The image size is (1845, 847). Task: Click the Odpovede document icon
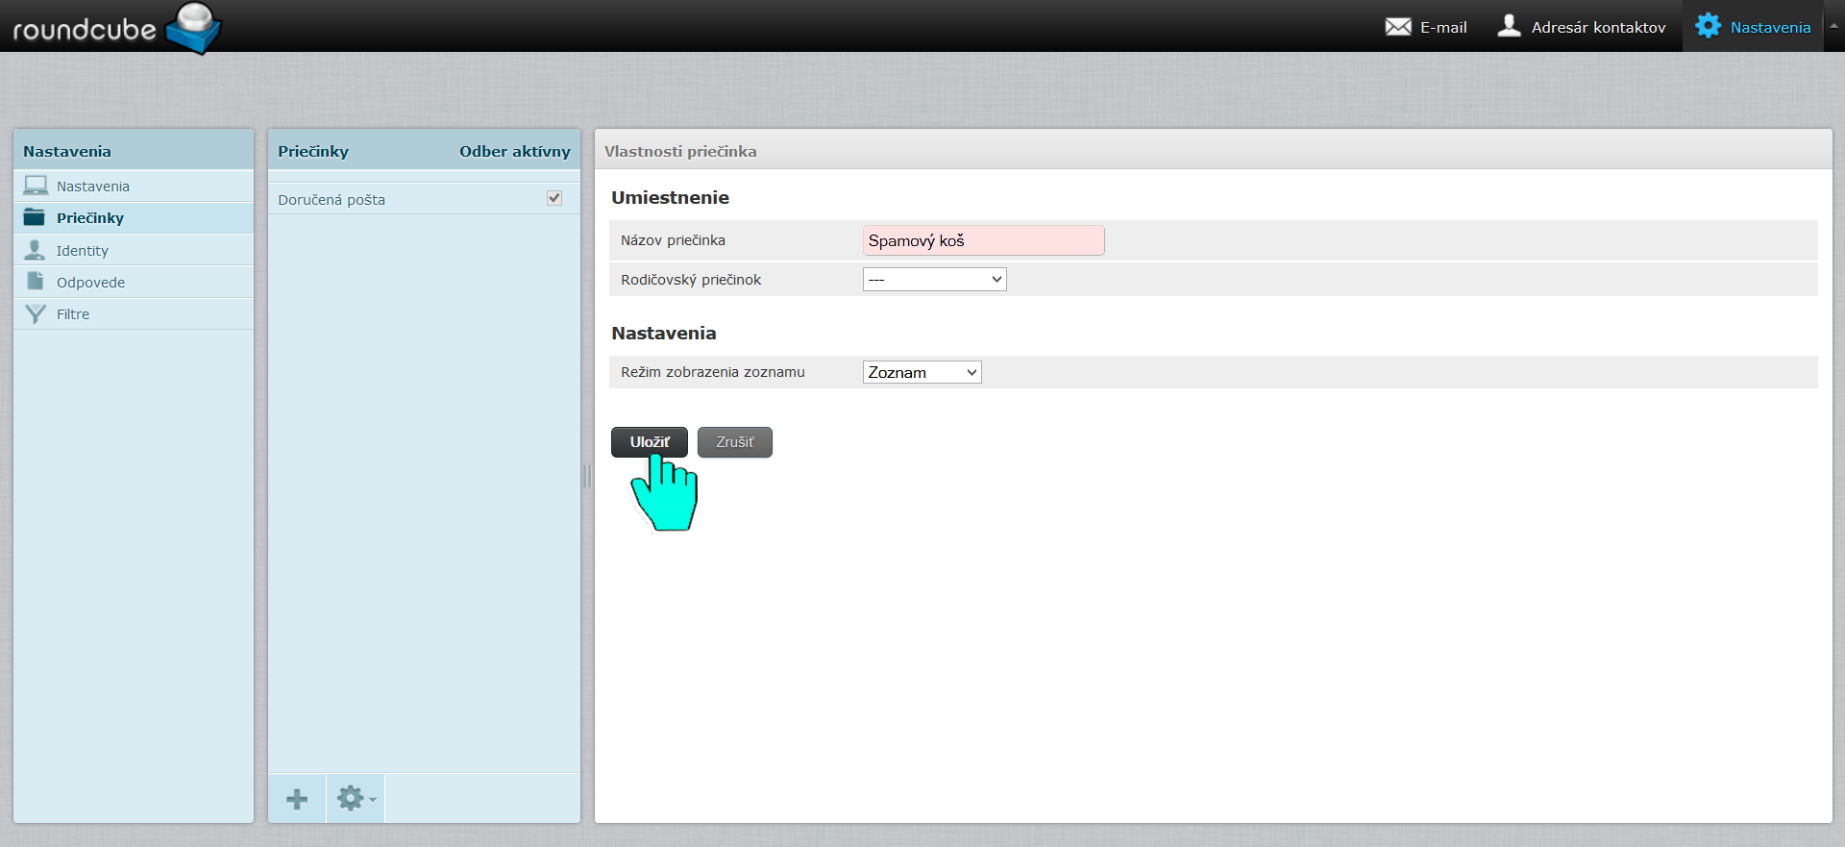click(x=36, y=282)
